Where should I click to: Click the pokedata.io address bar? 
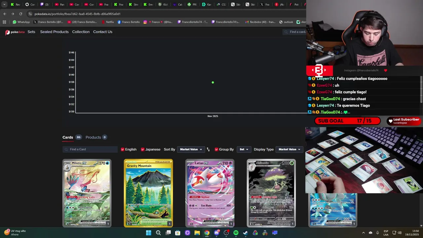165,14
